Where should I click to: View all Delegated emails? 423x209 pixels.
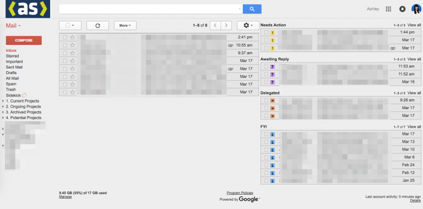414,93
